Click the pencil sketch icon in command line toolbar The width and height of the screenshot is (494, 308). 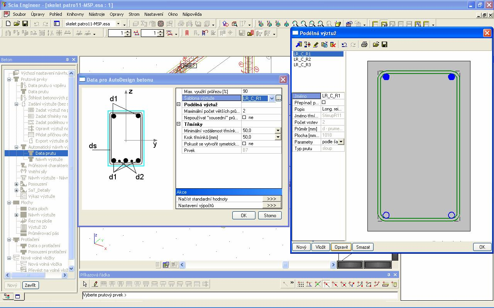click(x=95, y=284)
